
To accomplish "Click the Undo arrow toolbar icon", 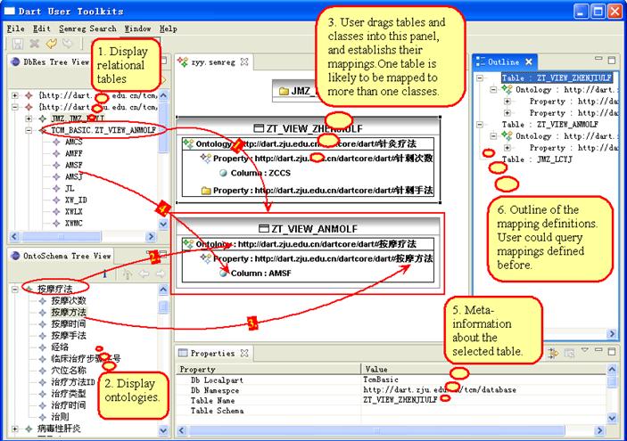I will tap(52, 43).
